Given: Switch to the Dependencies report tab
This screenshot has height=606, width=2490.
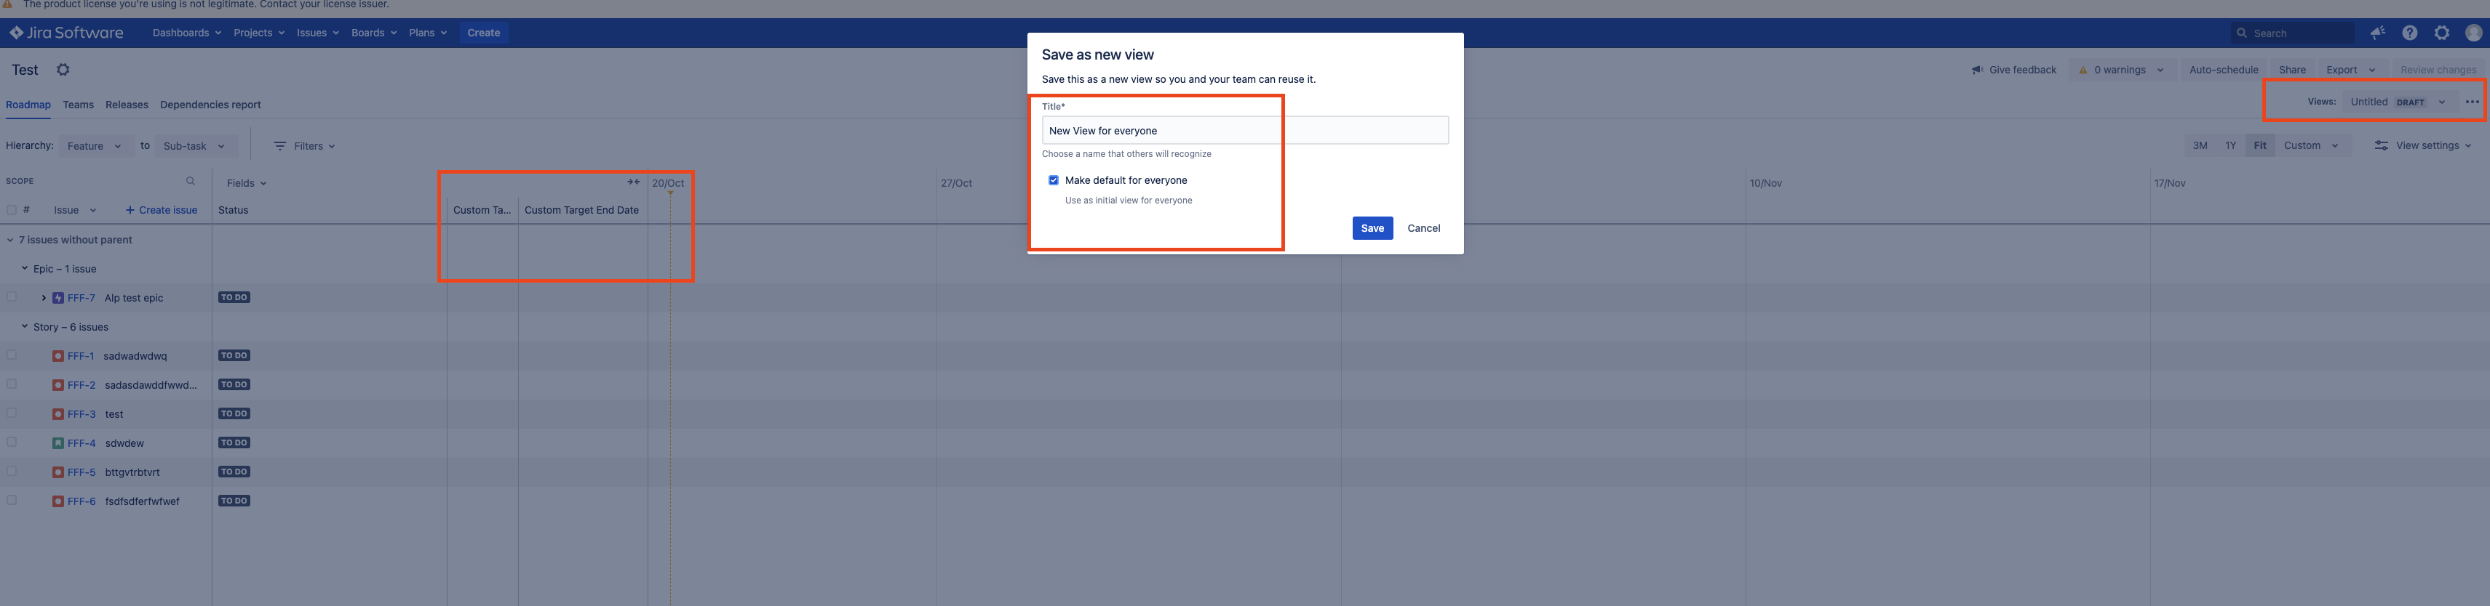Looking at the screenshot, I should [x=211, y=105].
